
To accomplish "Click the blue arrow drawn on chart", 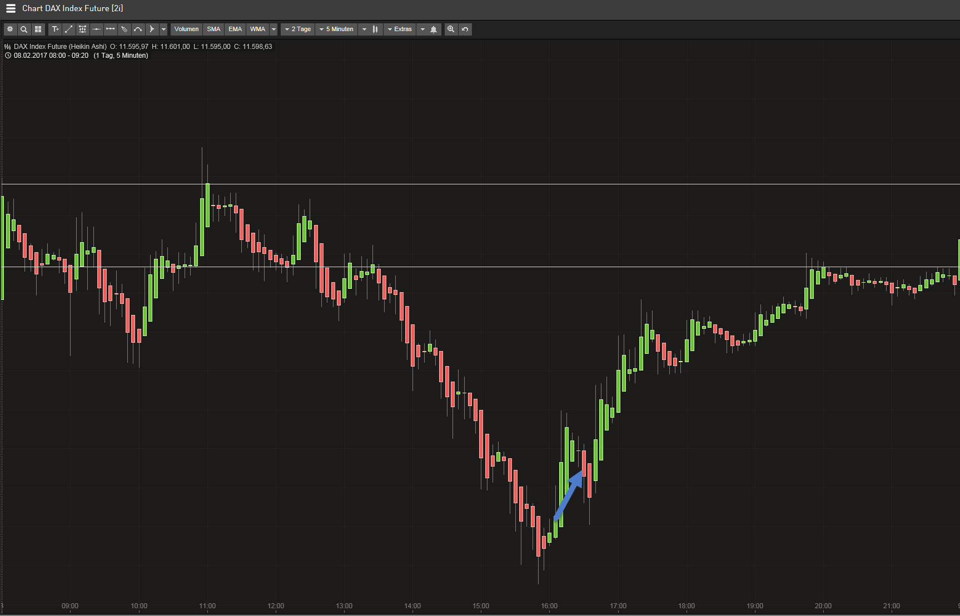I will point(569,495).
